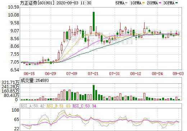Click the 321.71万 volume axis label
This screenshot has height=131, width=187.
click(10, 83)
